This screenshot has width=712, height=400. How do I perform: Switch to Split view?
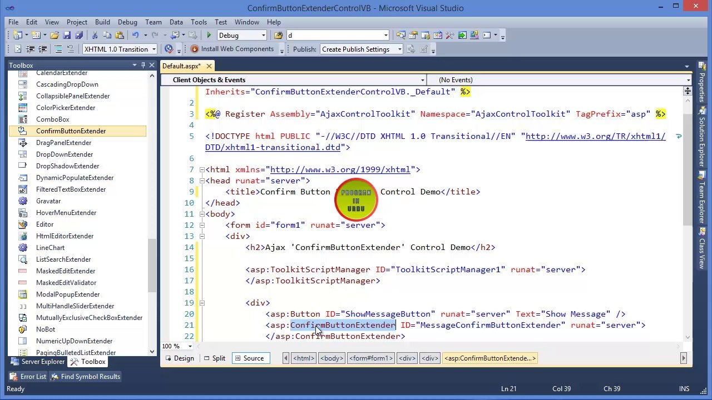point(214,358)
